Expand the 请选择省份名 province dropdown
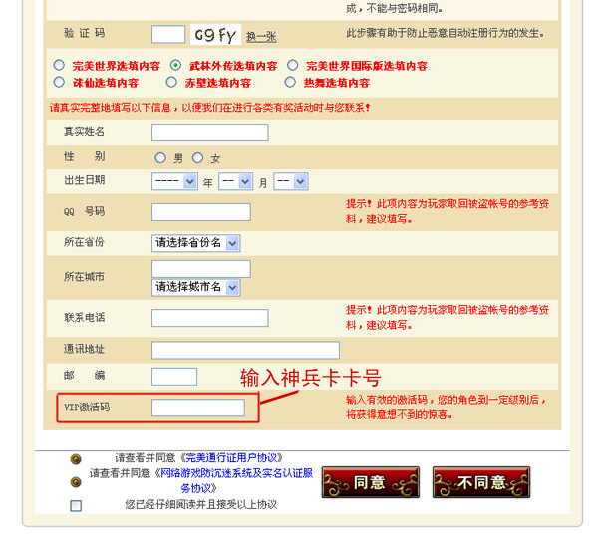Screen dimensions: 598x542 click(195, 243)
